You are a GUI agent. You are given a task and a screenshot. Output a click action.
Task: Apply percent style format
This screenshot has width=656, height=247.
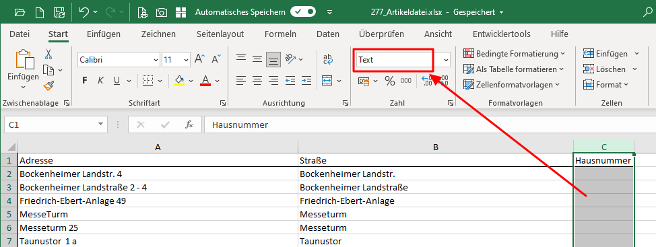click(x=390, y=81)
